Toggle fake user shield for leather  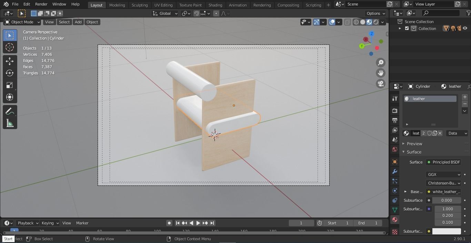point(430,133)
